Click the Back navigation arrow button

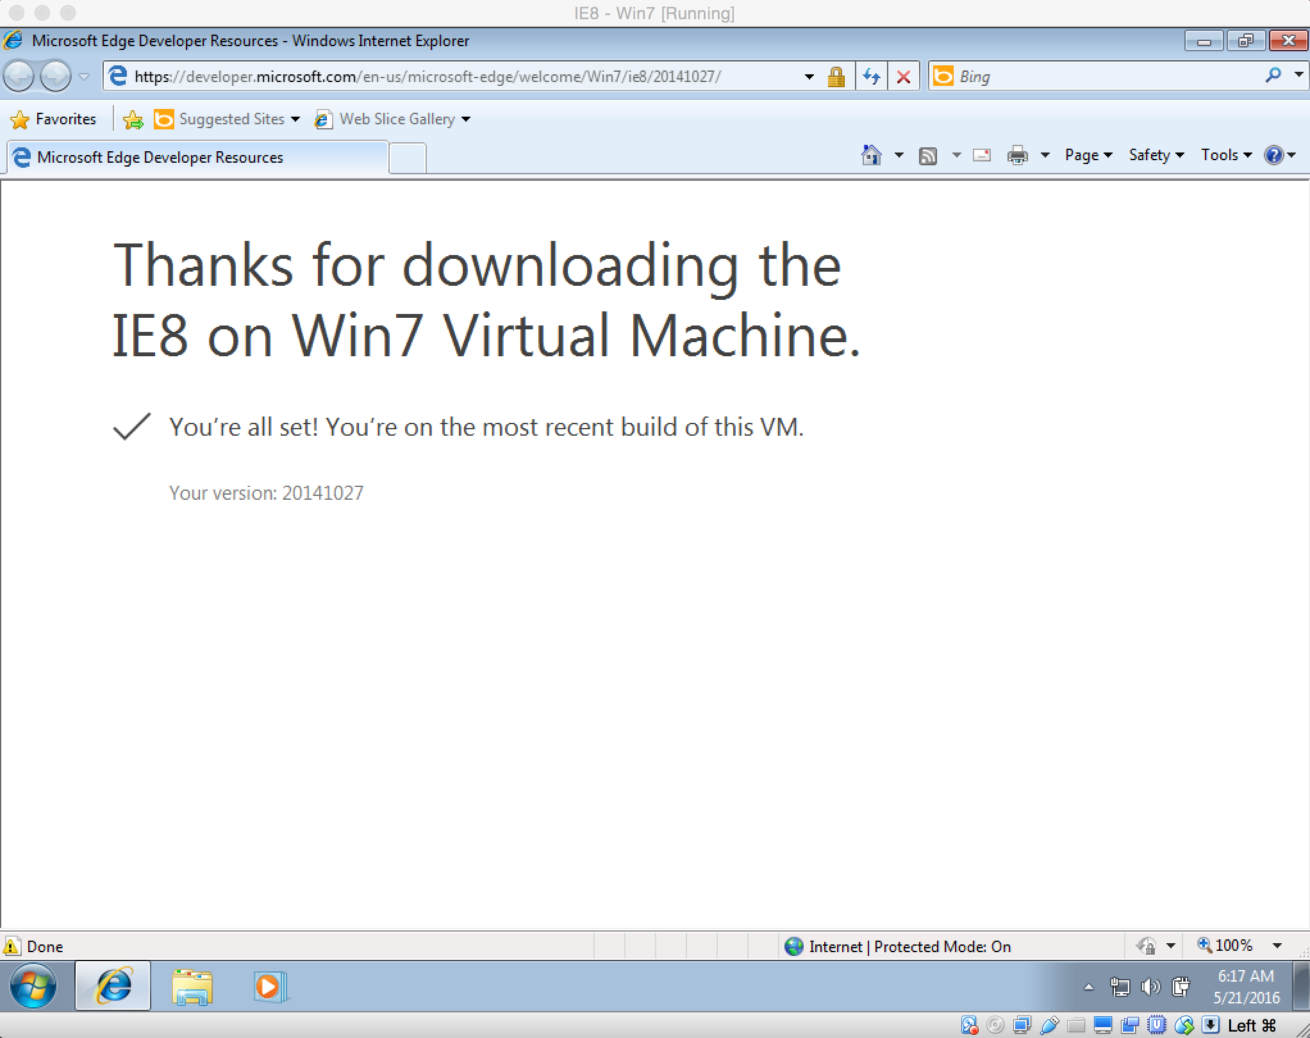coord(19,77)
